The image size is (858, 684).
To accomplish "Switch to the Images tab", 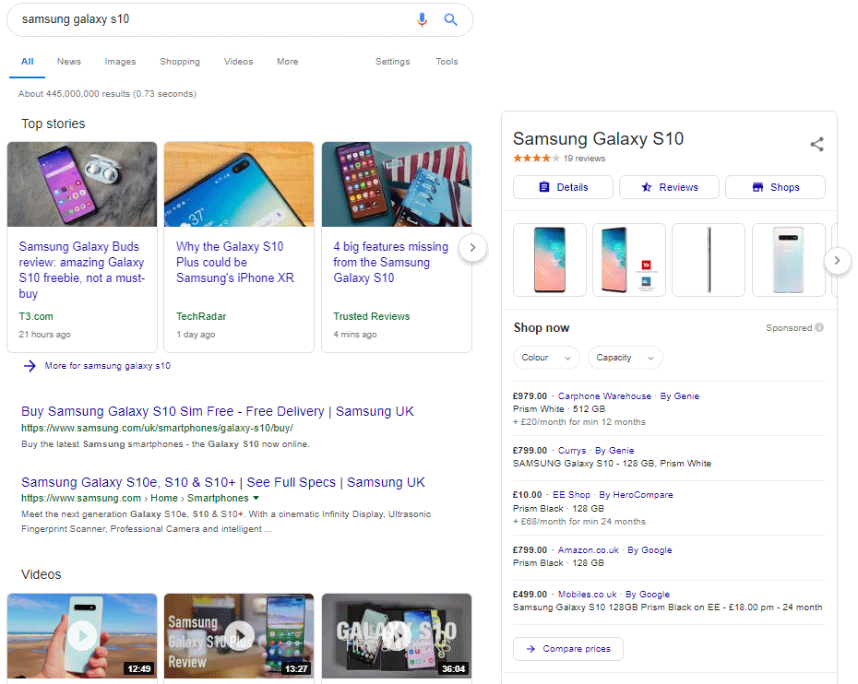I will pyautogui.click(x=120, y=62).
